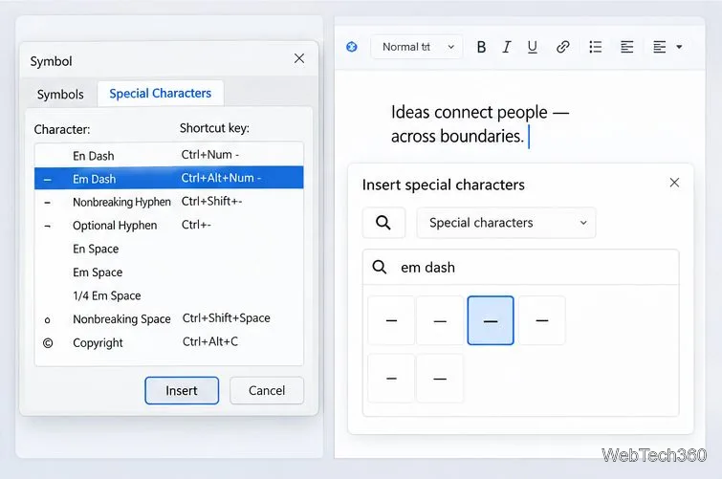Screen dimensions: 722x479
Task: Click the paragraph alignment icon without arrow
Action: (626, 47)
